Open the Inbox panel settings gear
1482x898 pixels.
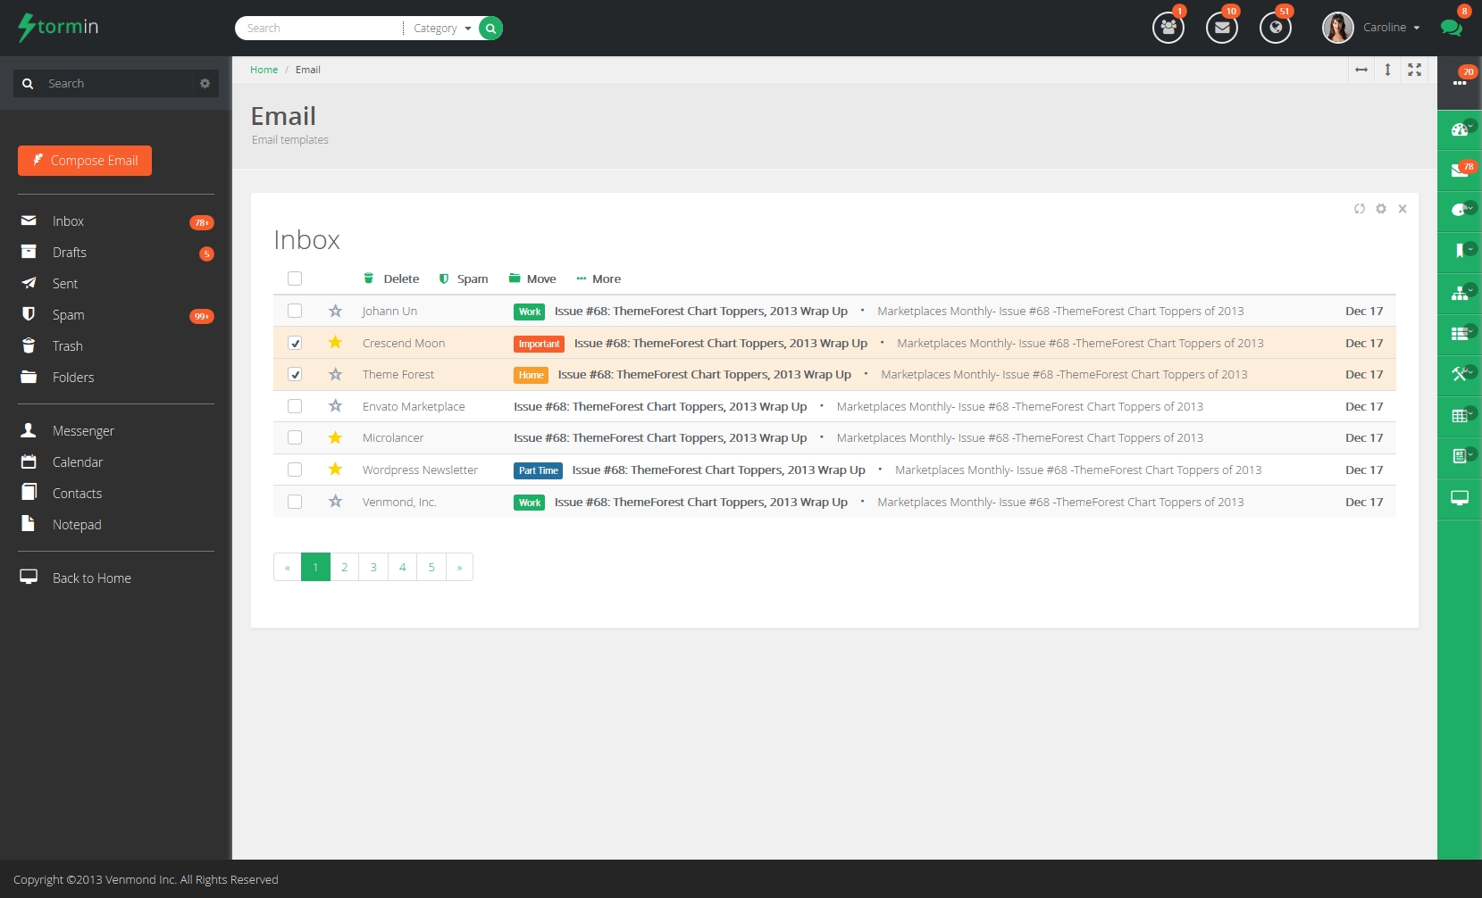pyautogui.click(x=1381, y=209)
